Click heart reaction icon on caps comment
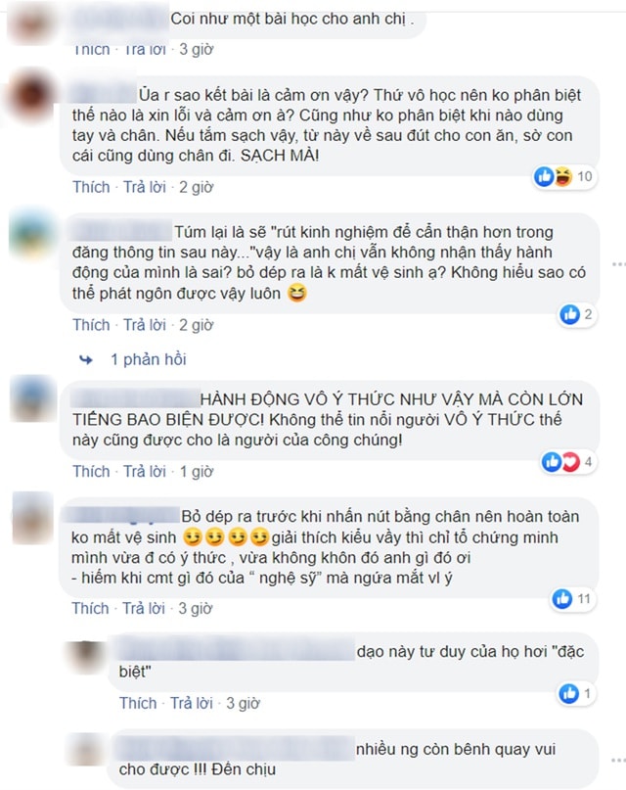 coord(570,461)
